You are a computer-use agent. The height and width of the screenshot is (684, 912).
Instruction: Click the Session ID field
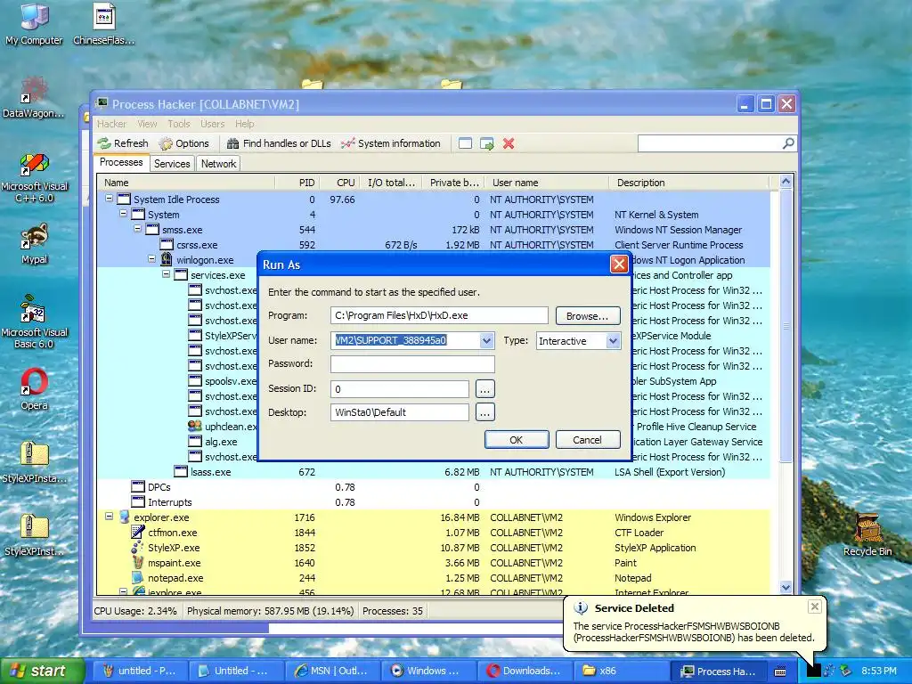coord(400,388)
